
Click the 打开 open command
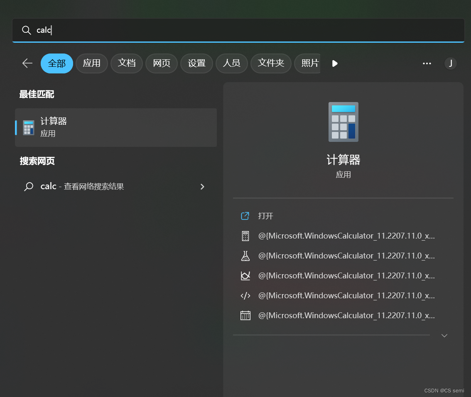pyautogui.click(x=265, y=216)
